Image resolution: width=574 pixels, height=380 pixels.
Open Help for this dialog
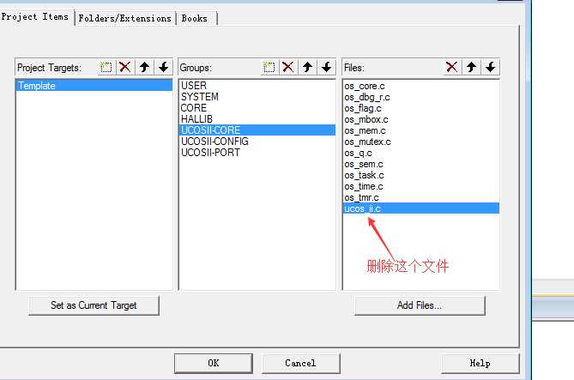point(480,363)
